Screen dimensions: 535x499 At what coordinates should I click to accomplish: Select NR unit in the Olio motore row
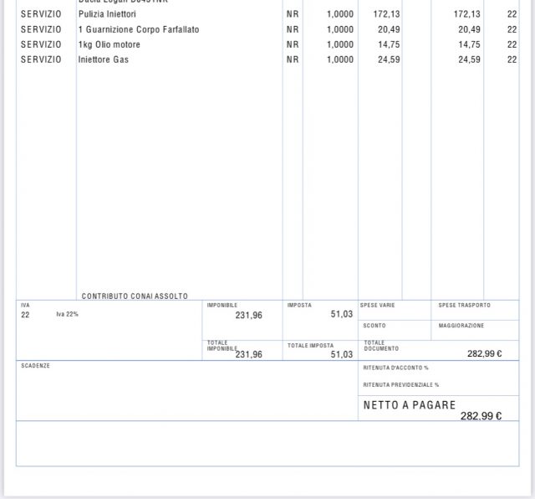tap(293, 44)
